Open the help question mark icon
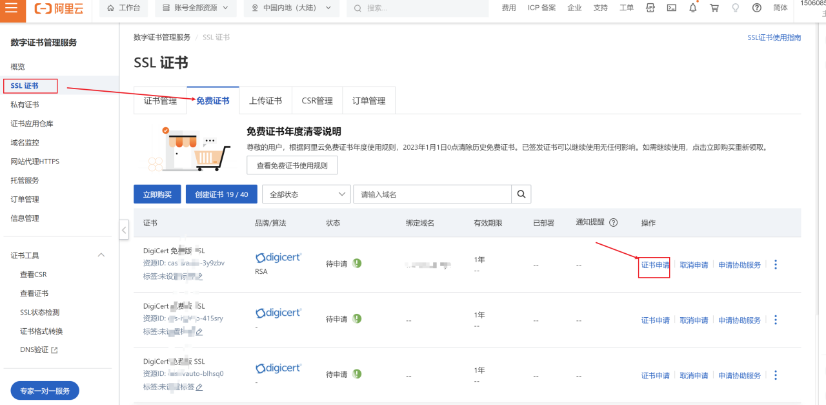 757,8
